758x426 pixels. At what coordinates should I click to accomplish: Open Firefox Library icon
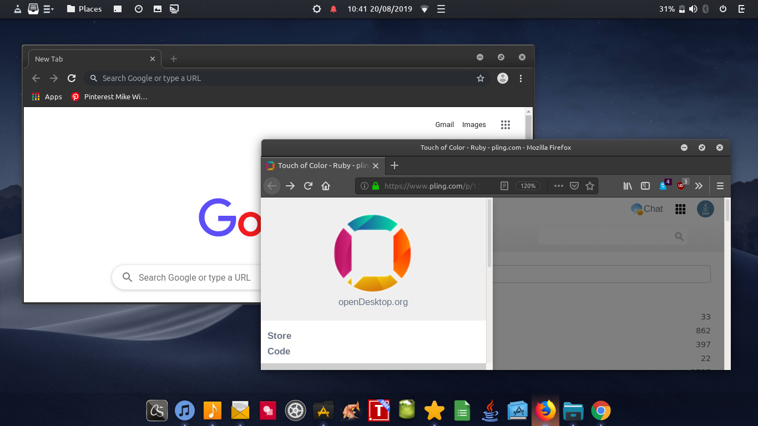pyautogui.click(x=628, y=186)
